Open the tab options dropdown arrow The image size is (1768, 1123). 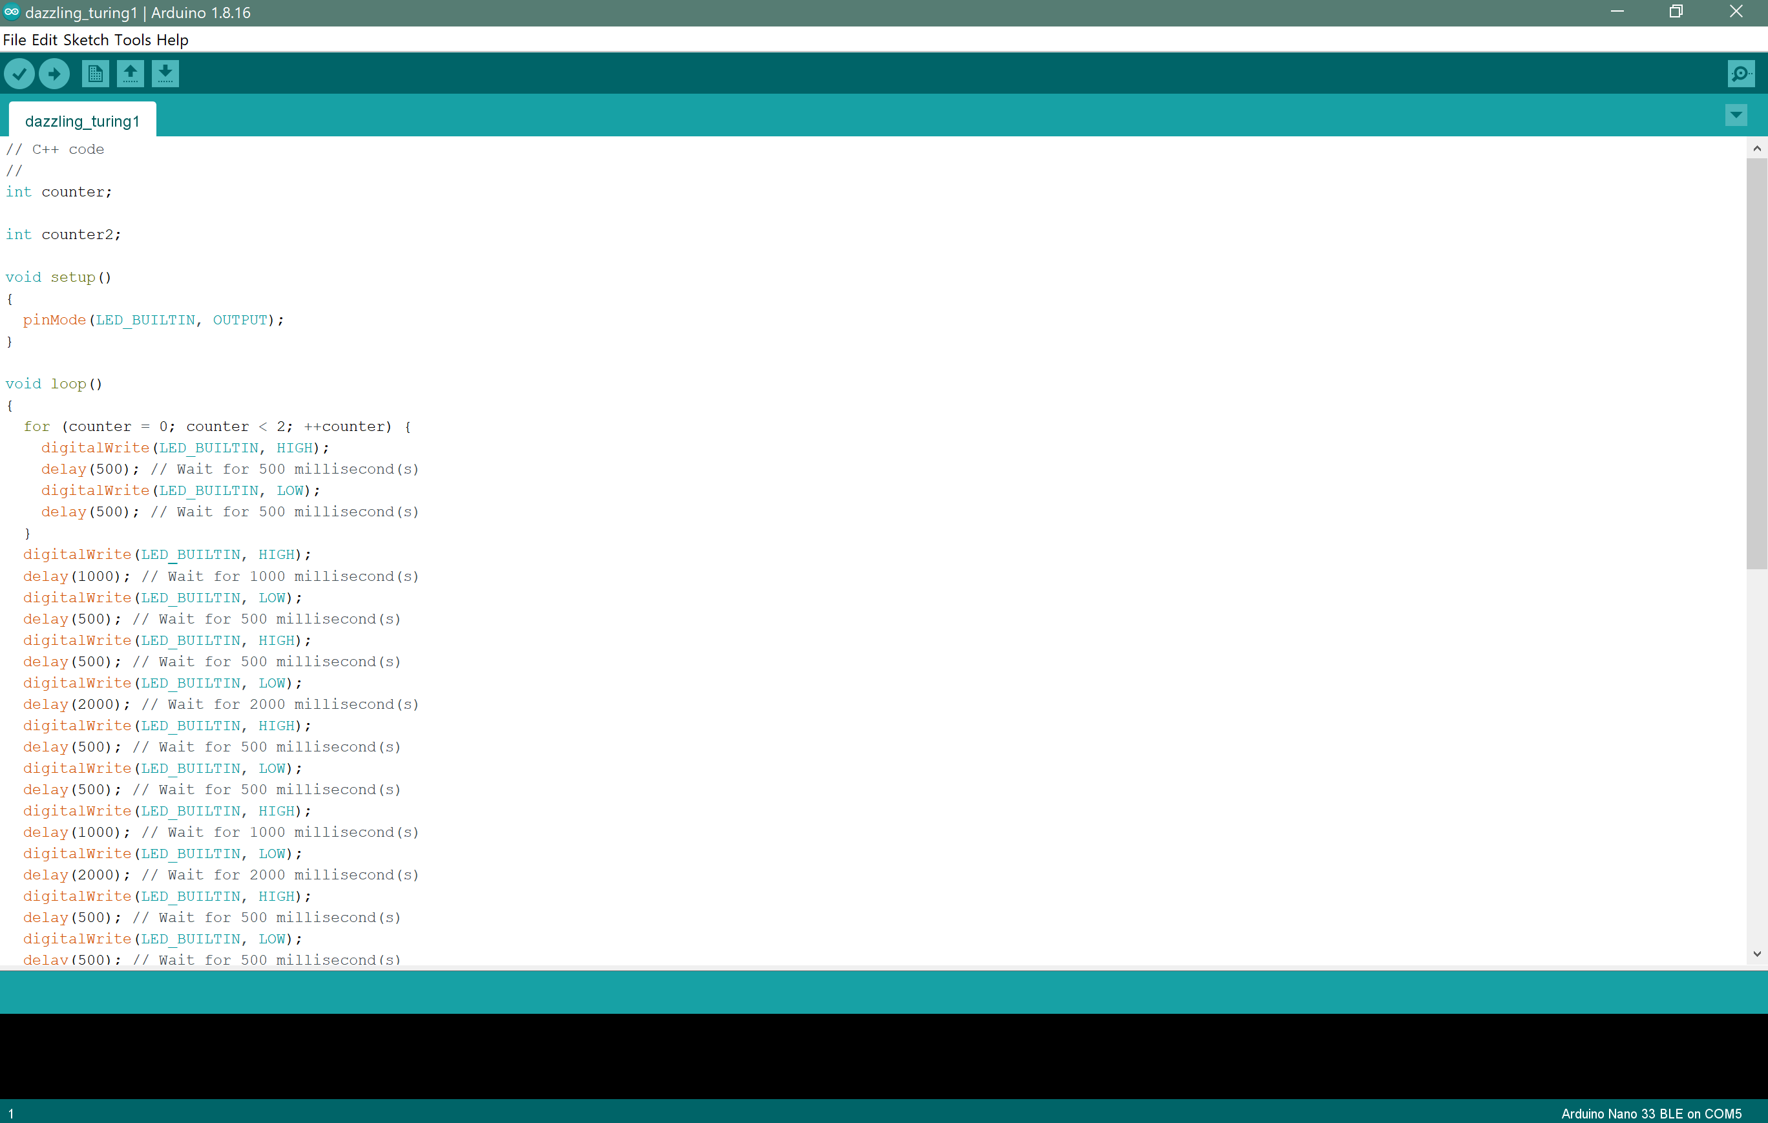click(x=1736, y=114)
